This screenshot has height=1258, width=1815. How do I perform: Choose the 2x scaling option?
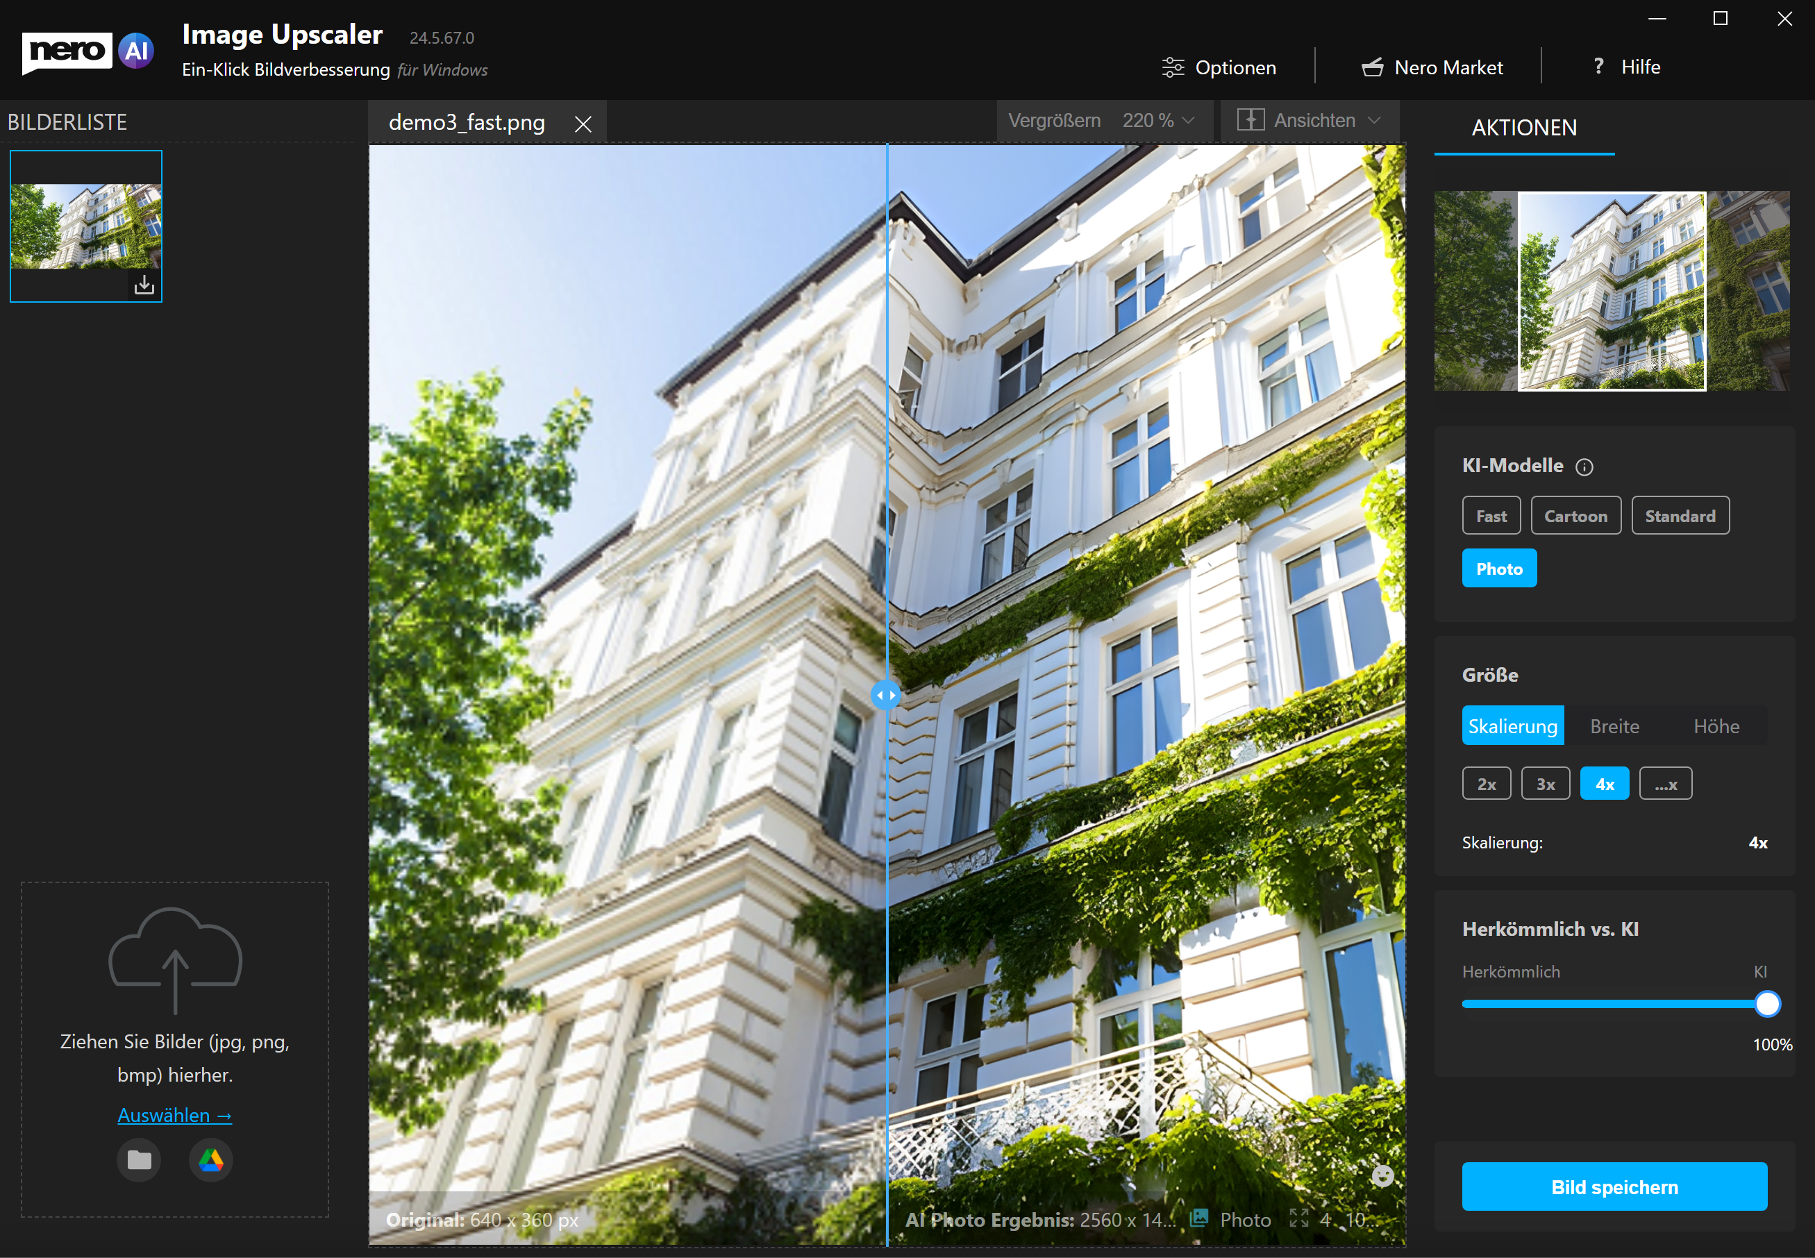tap(1486, 785)
